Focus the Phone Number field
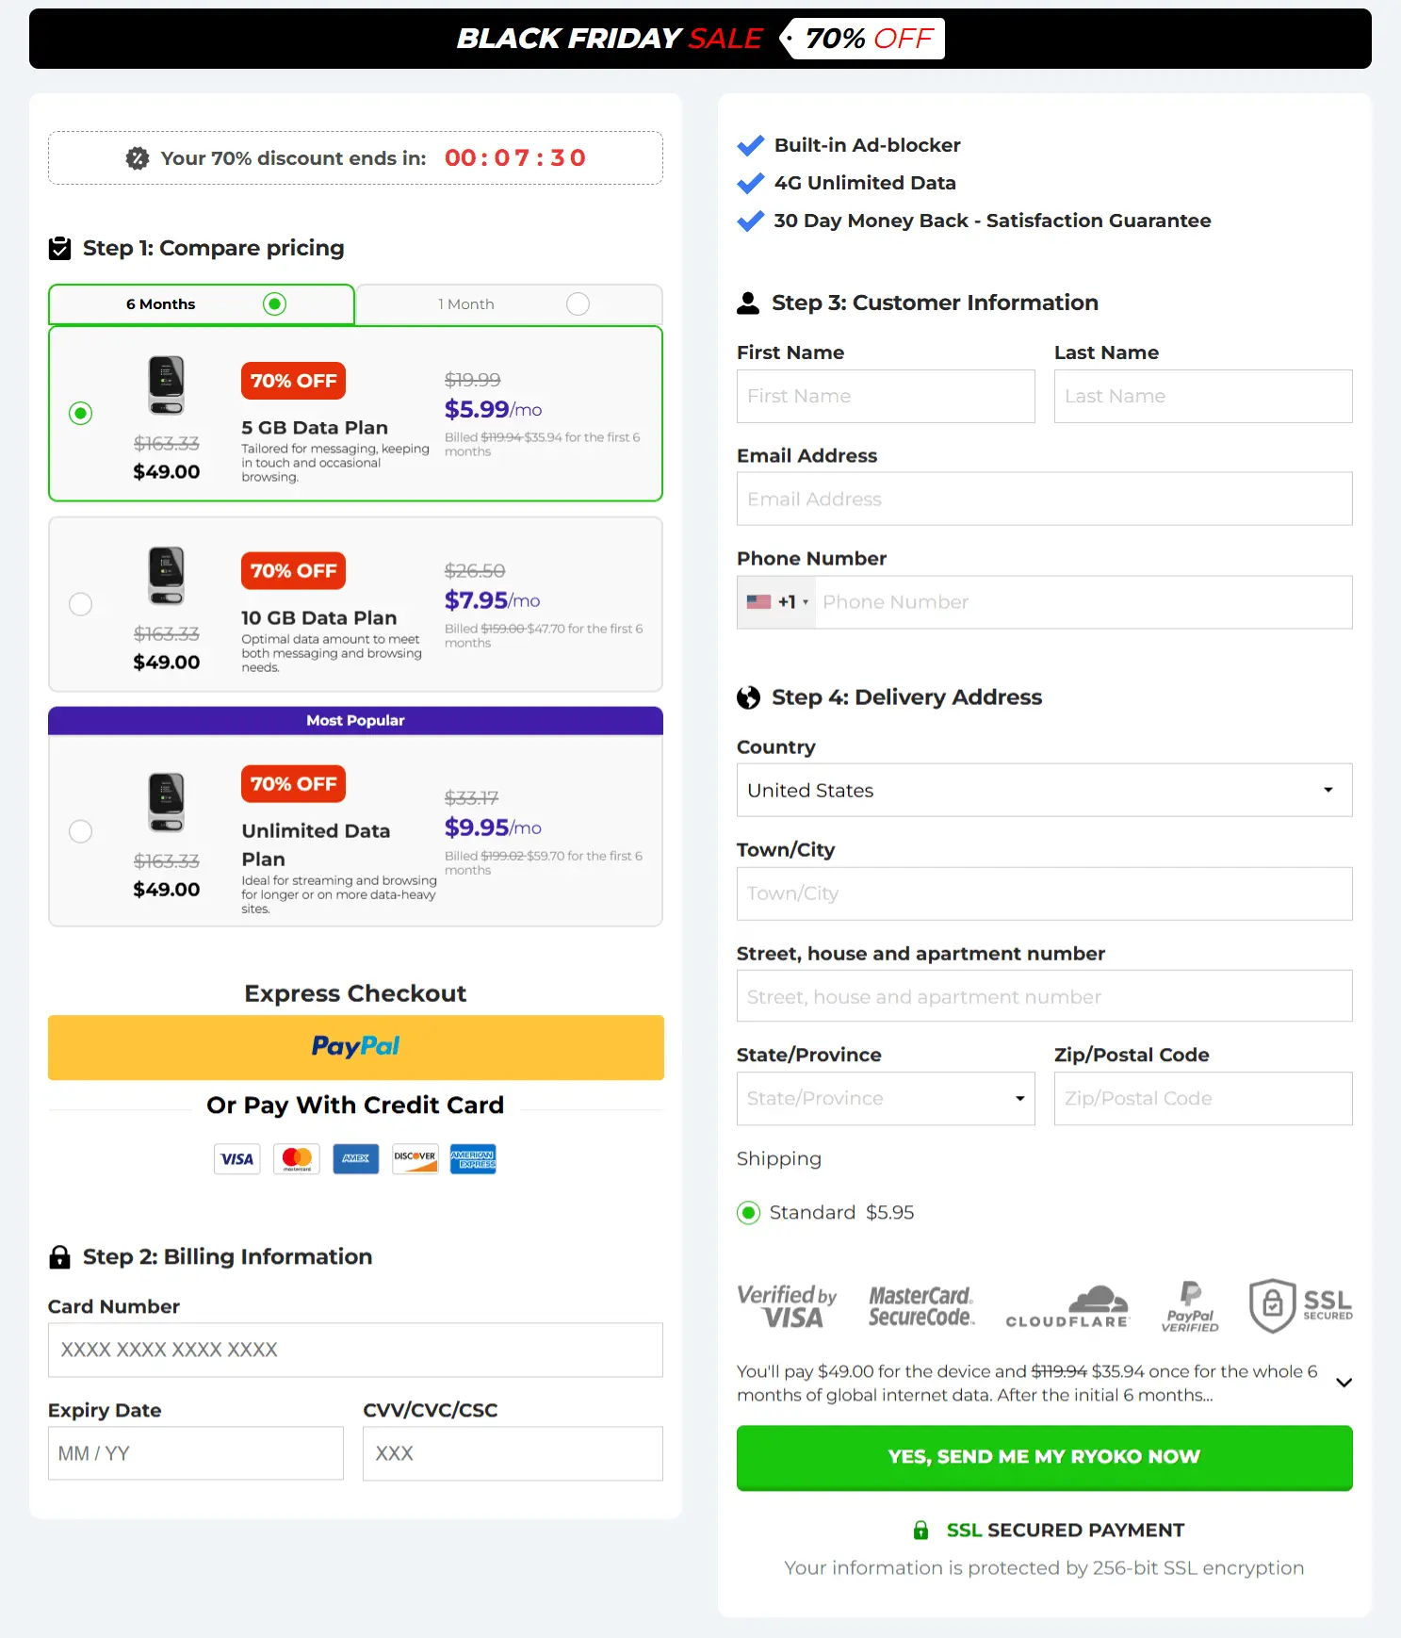The height and width of the screenshot is (1638, 1401). [x=1083, y=601]
